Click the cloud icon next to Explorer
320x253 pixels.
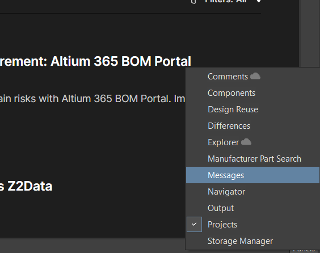(246, 142)
